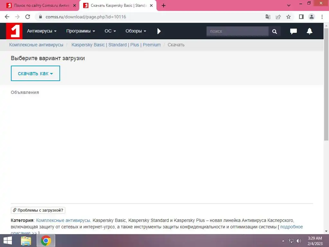Click Комплексные антивирусы breadcrumb link
This screenshot has height=247, width=329.
36,45
